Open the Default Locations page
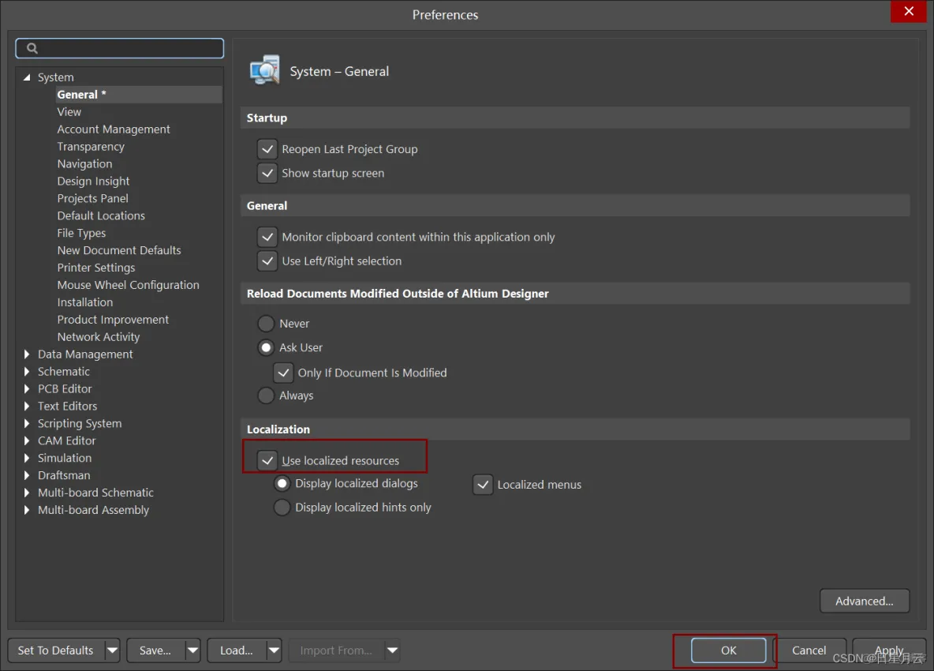The width and height of the screenshot is (934, 671). [x=101, y=216]
